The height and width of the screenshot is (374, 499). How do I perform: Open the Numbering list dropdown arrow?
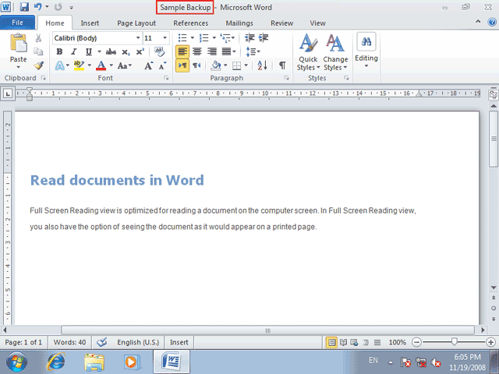pyautogui.click(x=214, y=38)
